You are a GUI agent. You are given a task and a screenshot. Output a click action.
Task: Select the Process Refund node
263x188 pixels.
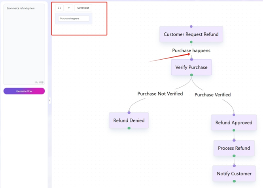pyautogui.click(x=234, y=148)
